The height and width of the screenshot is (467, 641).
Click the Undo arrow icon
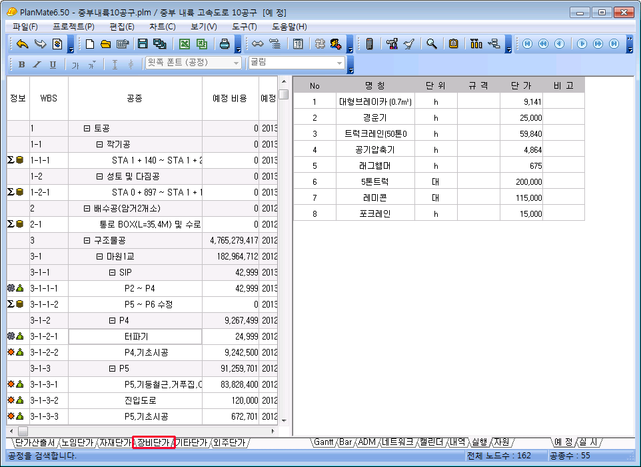pos(23,44)
